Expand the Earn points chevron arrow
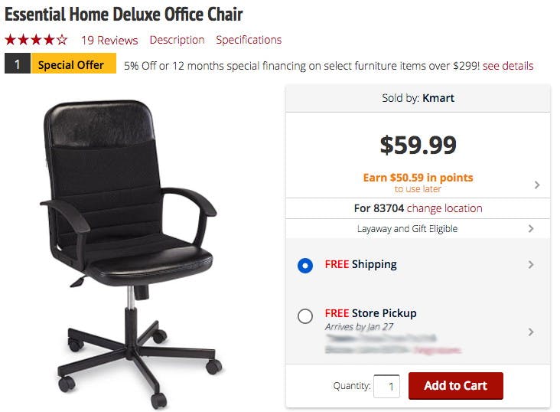 tap(537, 185)
